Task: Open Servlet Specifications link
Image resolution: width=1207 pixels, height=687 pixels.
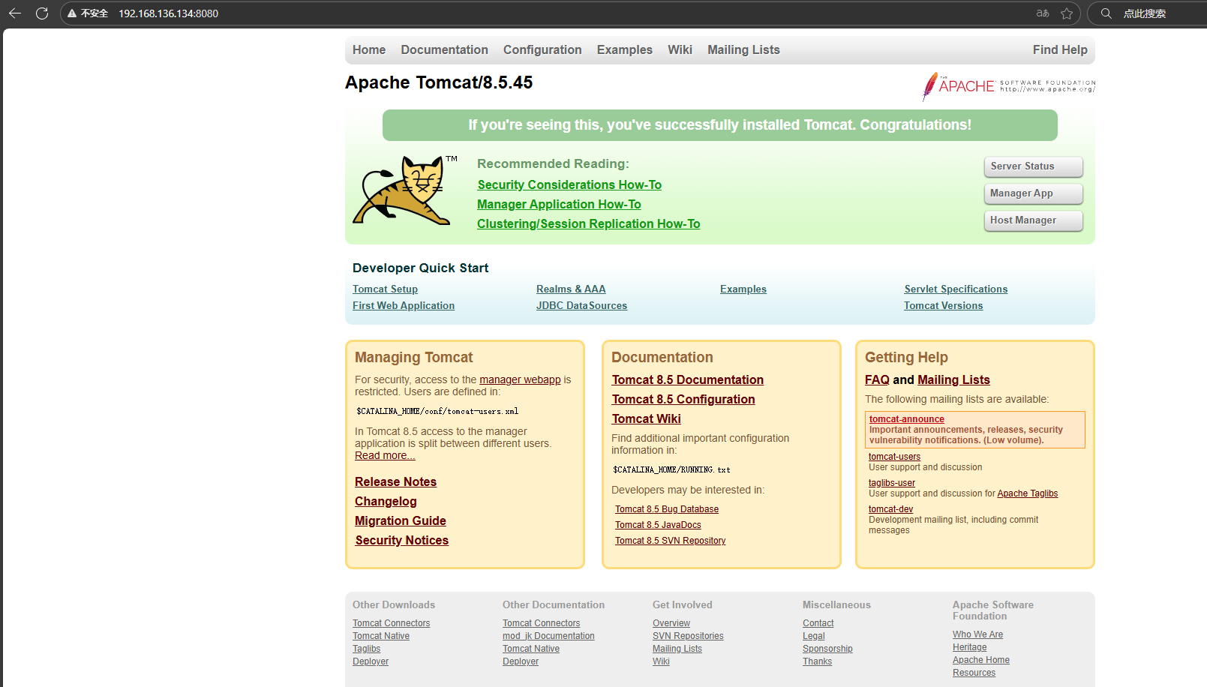Action: coord(956,289)
